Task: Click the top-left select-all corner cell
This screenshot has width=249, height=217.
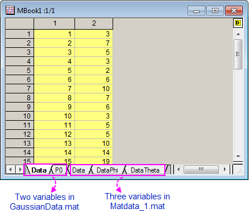Action: tap(19, 24)
